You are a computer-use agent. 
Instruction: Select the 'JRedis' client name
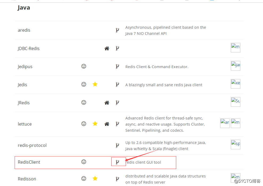point(24,103)
